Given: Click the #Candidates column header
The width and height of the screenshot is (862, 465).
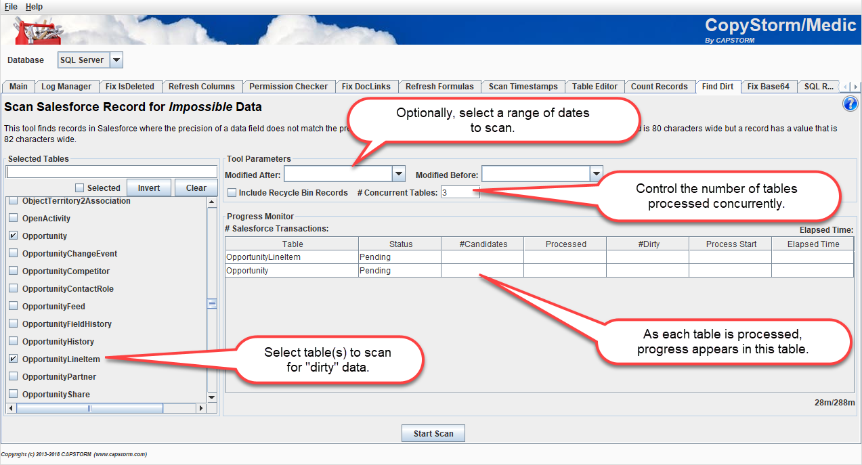Looking at the screenshot, I should (x=483, y=244).
